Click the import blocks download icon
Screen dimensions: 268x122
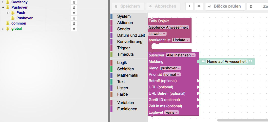pyautogui.click(x=189, y=6)
